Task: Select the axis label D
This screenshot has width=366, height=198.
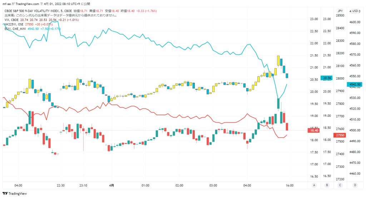Action: pyautogui.click(x=355, y=185)
